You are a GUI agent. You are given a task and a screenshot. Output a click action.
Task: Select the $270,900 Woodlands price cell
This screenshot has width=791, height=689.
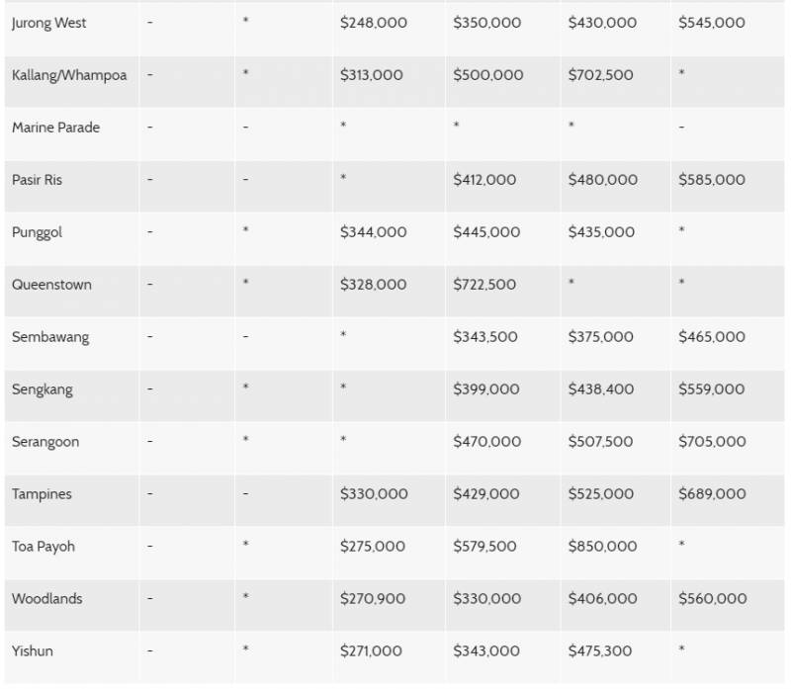point(373,599)
